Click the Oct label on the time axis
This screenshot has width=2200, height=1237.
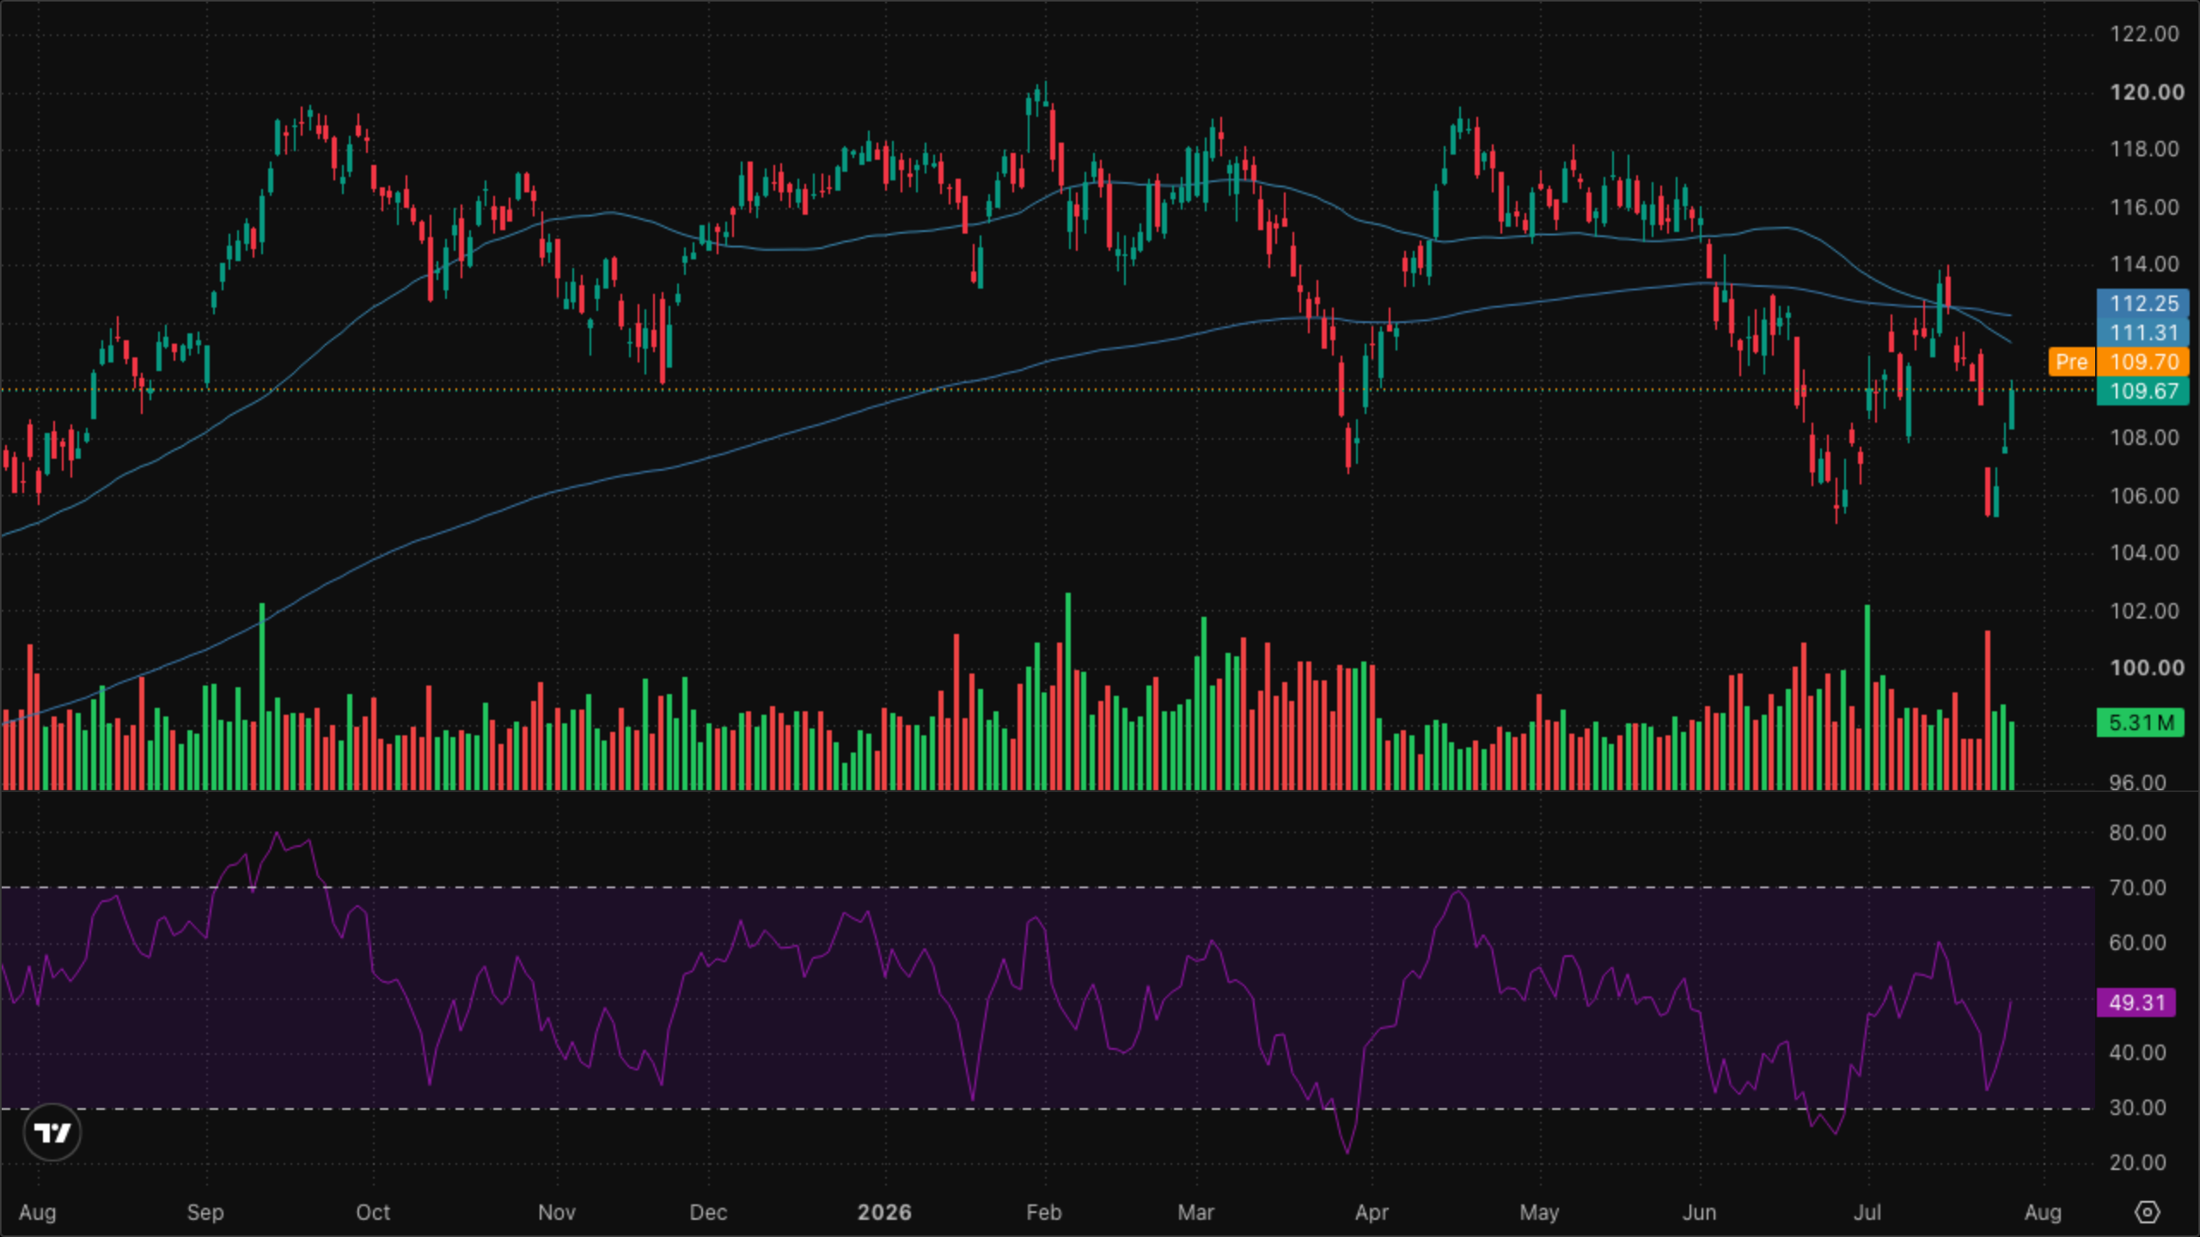373,1213
